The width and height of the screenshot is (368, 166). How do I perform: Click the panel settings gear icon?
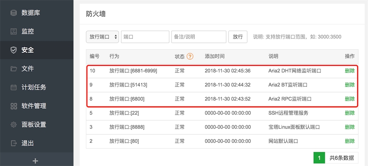click(x=14, y=125)
